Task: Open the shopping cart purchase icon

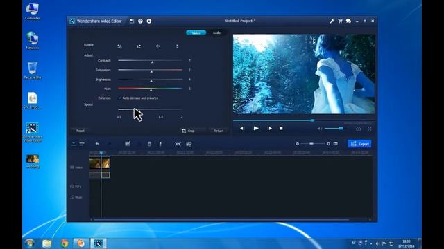Action: coord(340,21)
